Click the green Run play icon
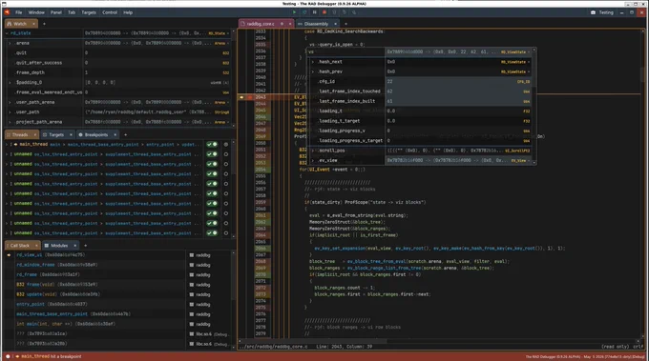Screen dimensions: 649x361 coord(294,12)
